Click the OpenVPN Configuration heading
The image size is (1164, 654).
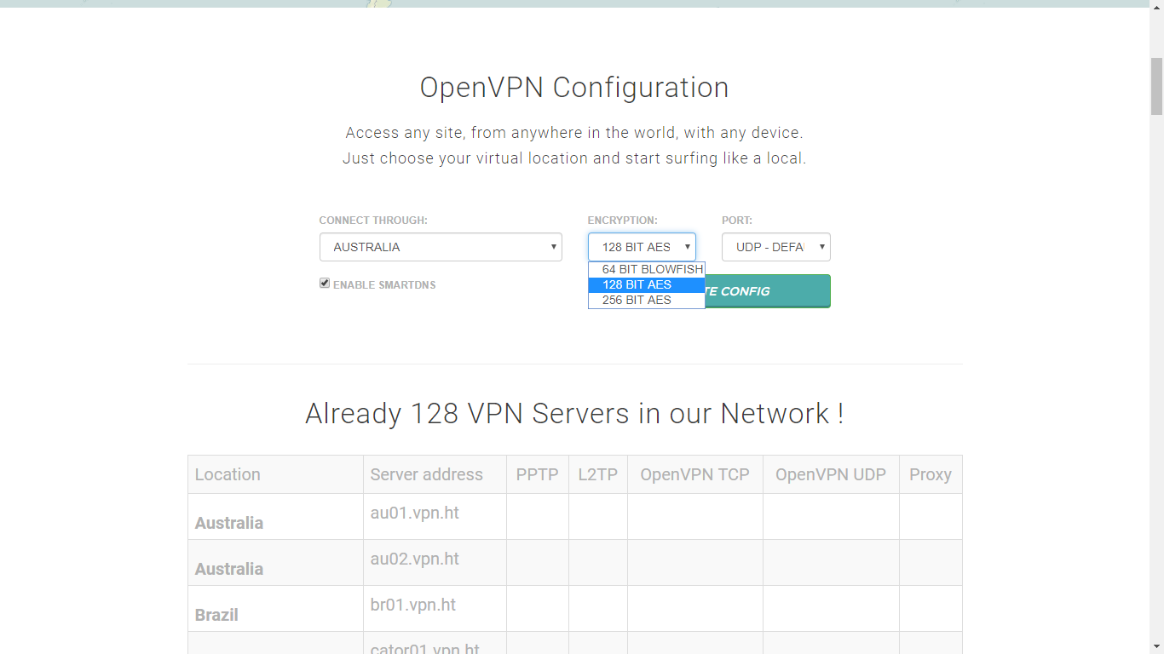pos(574,88)
